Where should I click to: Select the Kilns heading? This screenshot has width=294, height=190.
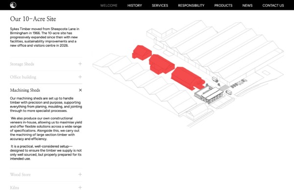pyautogui.click(x=14, y=188)
